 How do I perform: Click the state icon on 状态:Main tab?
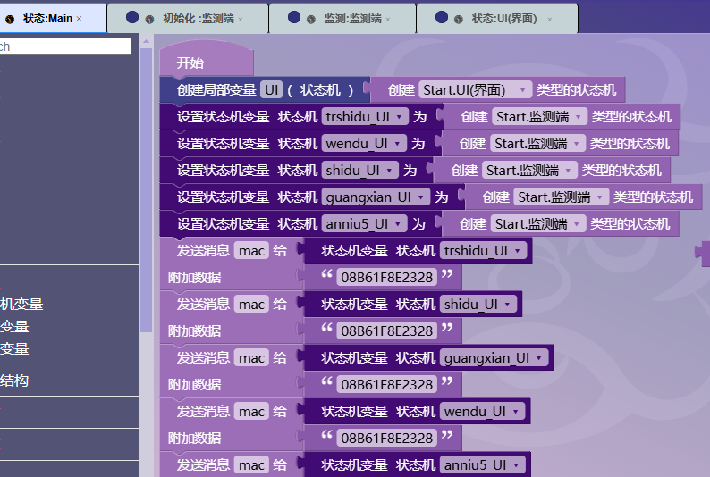pyautogui.click(x=10, y=19)
